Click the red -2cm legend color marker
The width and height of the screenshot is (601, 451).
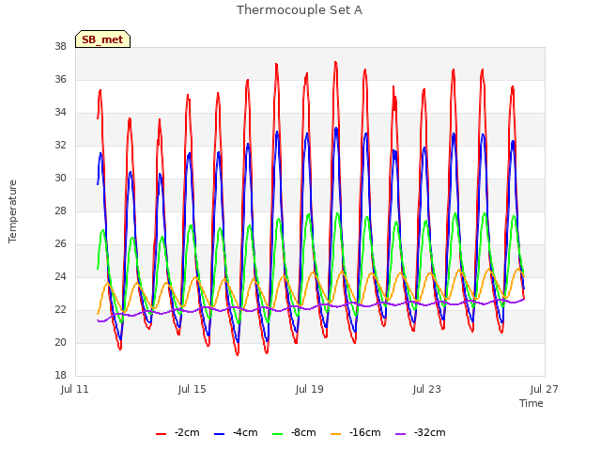tap(161, 434)
